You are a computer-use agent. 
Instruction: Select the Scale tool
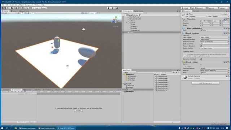(x=16, y=8)
